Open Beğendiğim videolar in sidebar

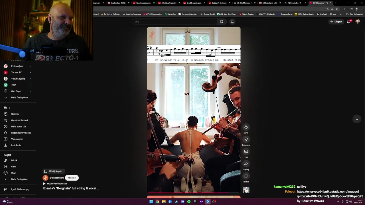[x=18, y=133]
